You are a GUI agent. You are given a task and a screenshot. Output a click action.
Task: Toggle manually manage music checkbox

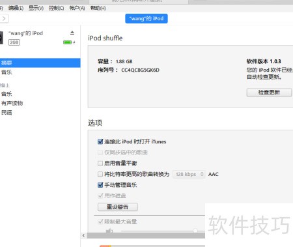[100, 185]
